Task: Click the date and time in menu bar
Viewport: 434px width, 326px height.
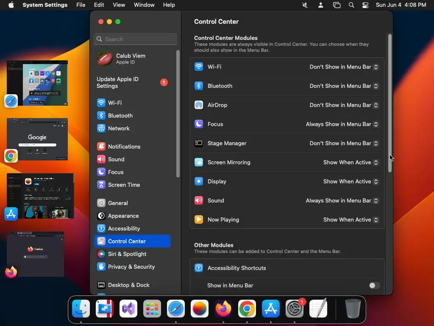Action: click(x=401, y=5)
